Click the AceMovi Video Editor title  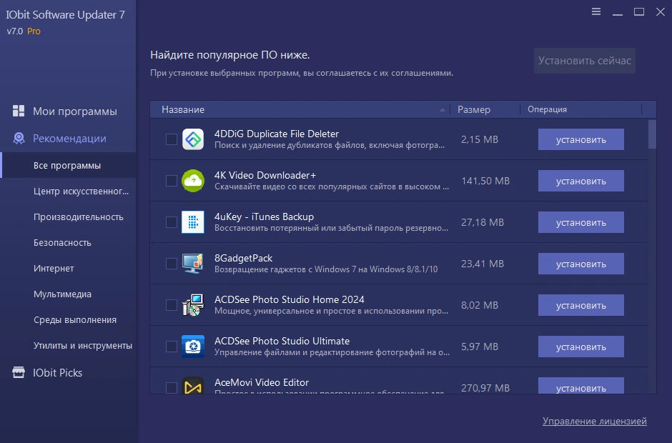[262, 382]
